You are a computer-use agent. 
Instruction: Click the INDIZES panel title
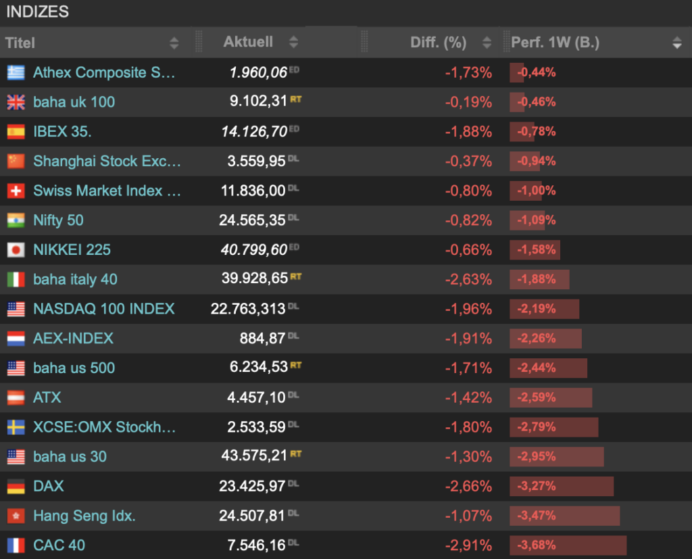click(38, 11)
